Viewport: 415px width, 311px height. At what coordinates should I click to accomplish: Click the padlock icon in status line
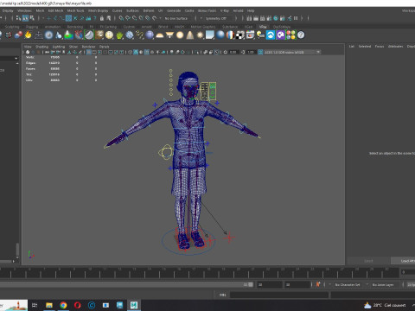point(102,18)
